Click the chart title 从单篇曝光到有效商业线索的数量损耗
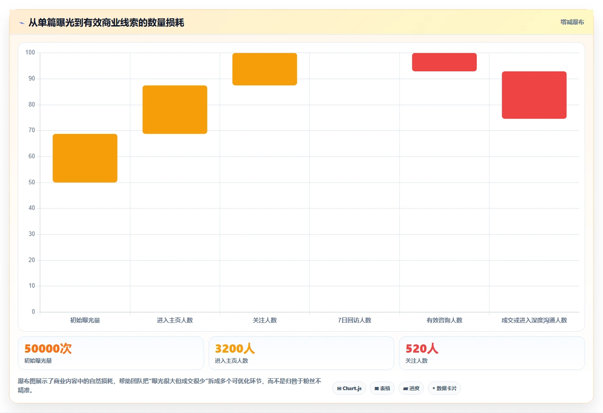 coord(106,22)
